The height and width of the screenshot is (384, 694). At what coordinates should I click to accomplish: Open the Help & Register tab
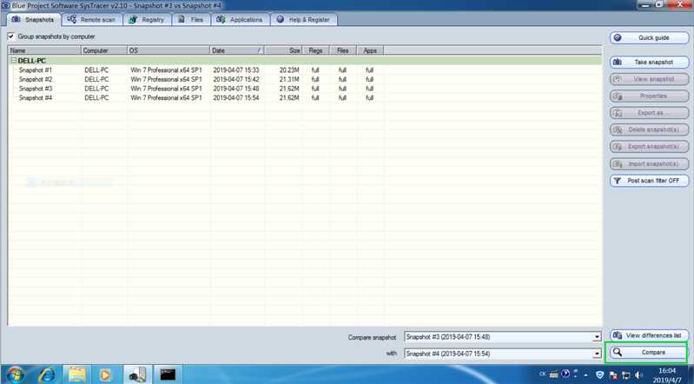click(x=304, y=19)
